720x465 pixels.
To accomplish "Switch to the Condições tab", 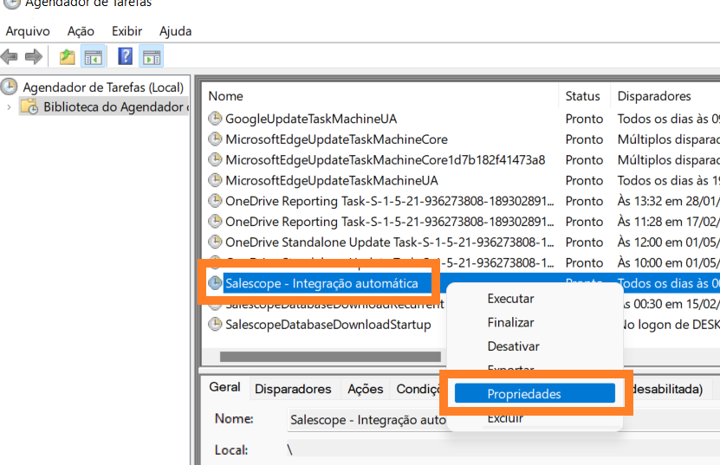I will pos(418,389).
